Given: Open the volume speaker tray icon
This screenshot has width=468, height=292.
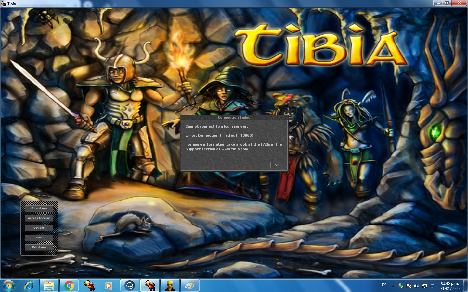Looking at the screenshot, I should tap(417, 286).
